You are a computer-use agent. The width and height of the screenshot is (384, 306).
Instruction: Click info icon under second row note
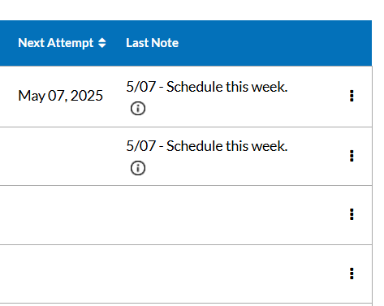[x=138, y=168]
